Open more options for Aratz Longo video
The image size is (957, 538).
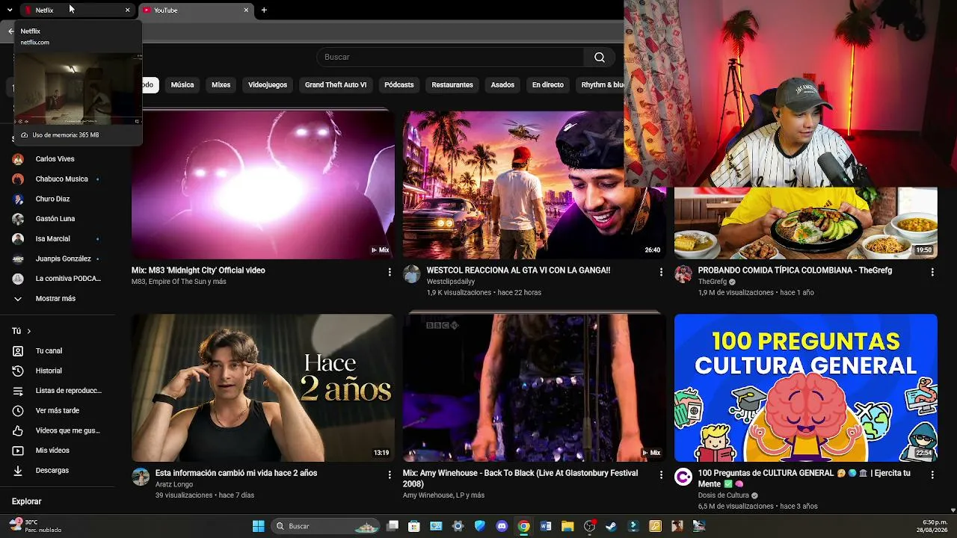click(x=390, y=474)
